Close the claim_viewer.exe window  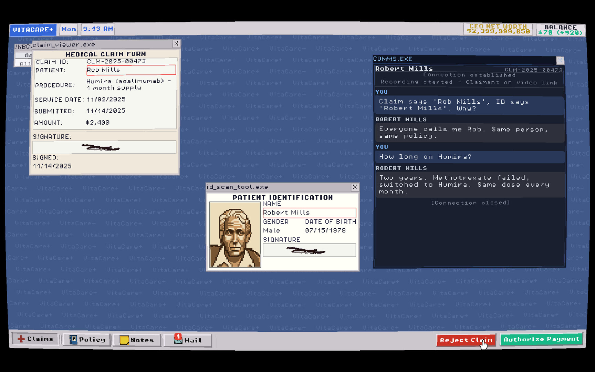[x=176, y=44]
